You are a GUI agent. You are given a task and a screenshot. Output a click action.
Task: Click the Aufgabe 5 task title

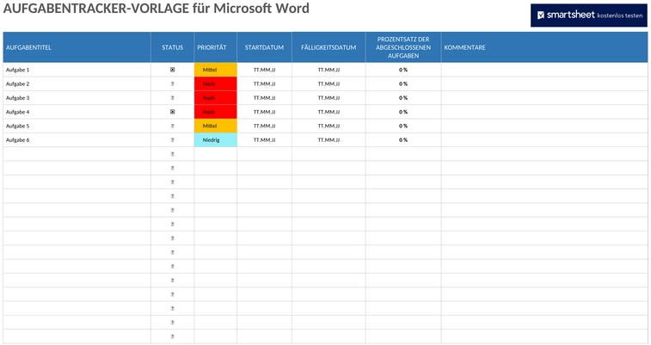(17, 126)
